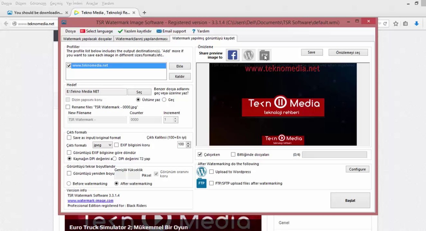Enable Görüntüyü yeniden boyutlandır checkbox

pyautogui.click(x=69, y=173)
